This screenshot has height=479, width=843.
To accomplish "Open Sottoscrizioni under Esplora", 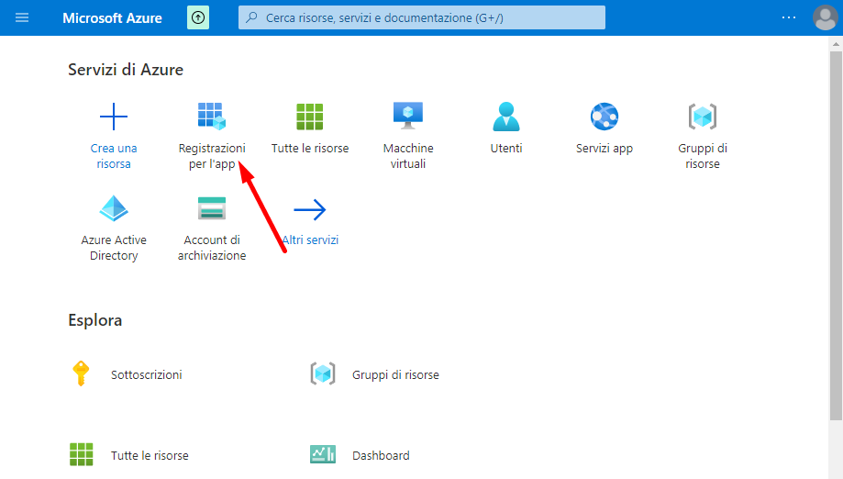I will tap(146, 374).
